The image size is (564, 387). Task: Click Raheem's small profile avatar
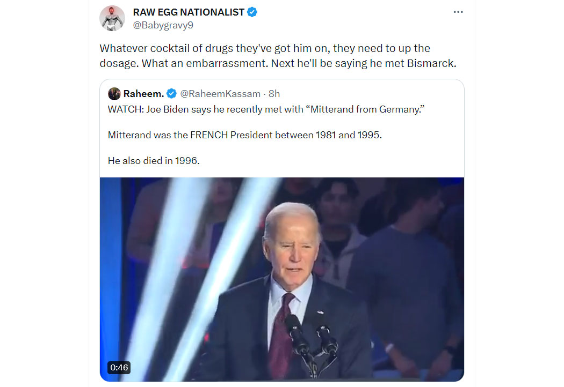[114, 94]
